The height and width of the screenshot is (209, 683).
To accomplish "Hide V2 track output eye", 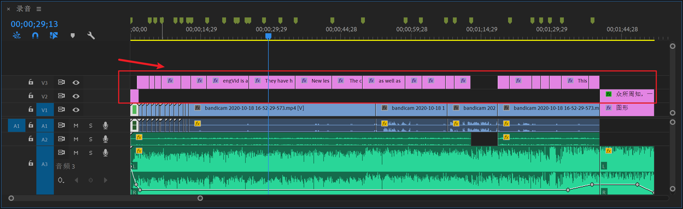I will pyautogui.click(x=76, y=96).
